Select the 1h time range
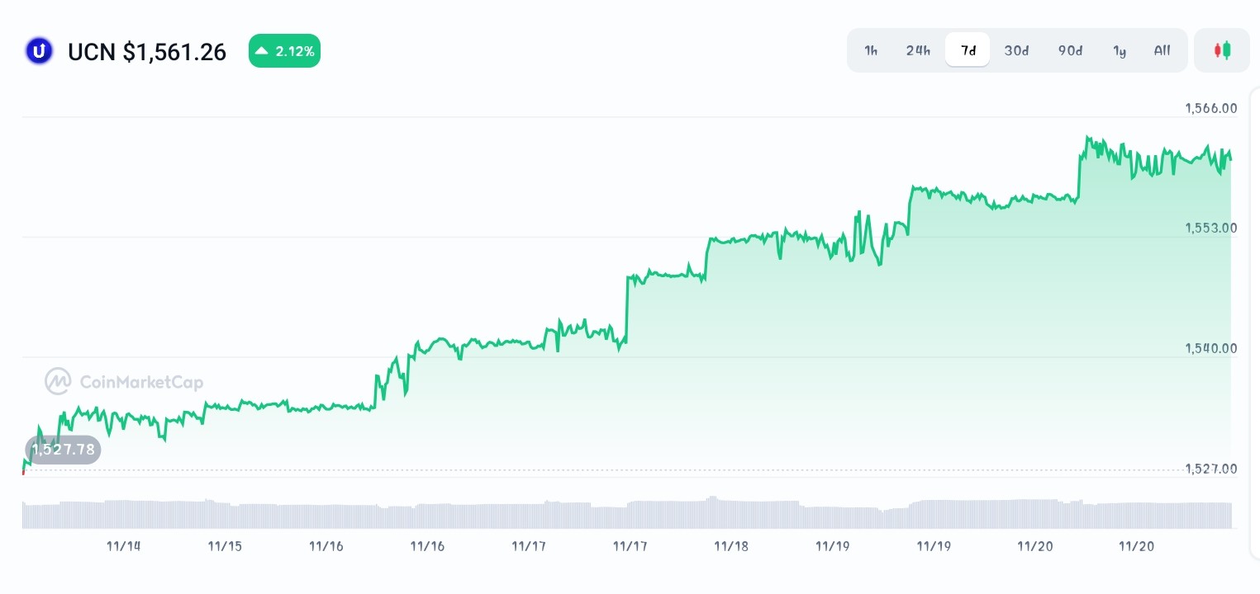Screen dimensions: 1260x594 (871, 50)
